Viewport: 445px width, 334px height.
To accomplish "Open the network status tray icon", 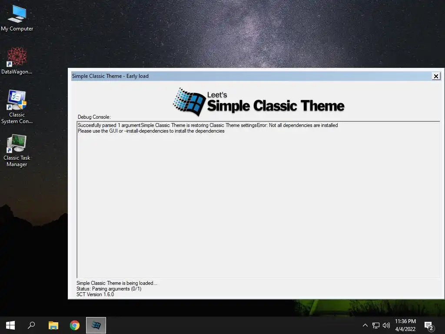I will click(376, 325).
